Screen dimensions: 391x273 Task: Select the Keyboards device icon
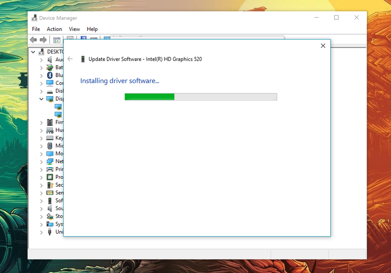[x=50, y=138]
